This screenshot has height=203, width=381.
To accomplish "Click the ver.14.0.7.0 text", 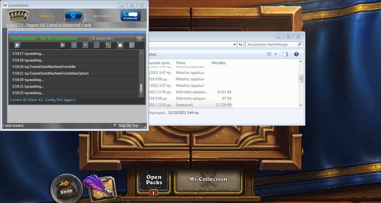I will (x=102, y=16).
